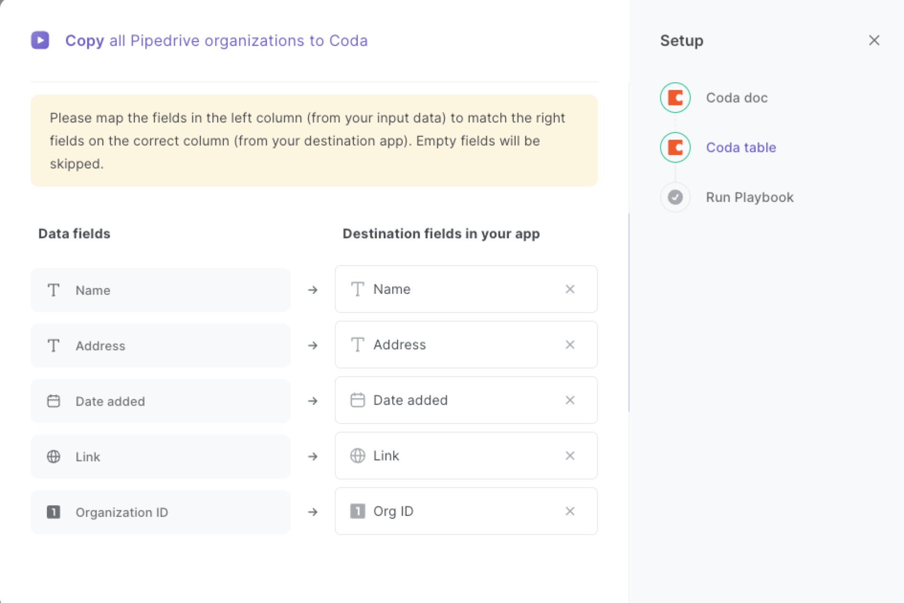The width and height of the screenshot is (904, 603).
Task: Click the calendar icon in Date added data field
Action: click(x=54, y=401)
